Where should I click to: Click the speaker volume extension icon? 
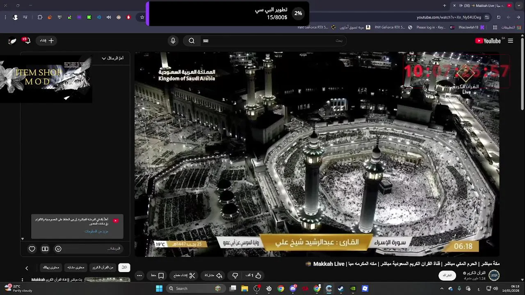tap(109, 17)
